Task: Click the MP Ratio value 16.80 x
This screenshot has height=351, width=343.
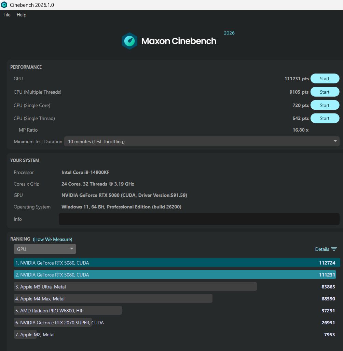Action: coord(301,130)
